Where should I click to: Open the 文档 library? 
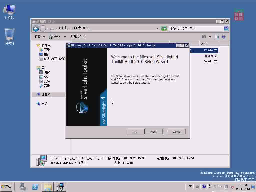click(45, 81)
